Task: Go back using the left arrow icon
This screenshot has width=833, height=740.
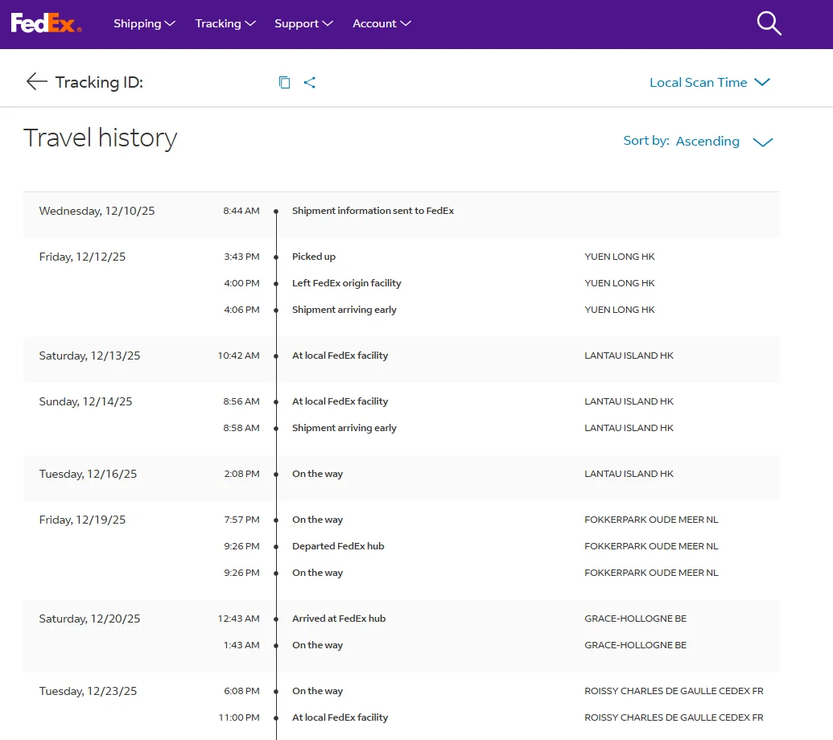Action: click(x=36, y=81)
